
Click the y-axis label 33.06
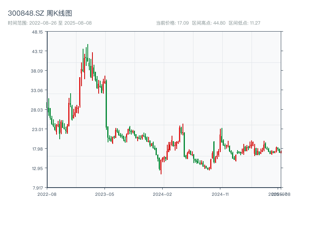pos(37,90)
